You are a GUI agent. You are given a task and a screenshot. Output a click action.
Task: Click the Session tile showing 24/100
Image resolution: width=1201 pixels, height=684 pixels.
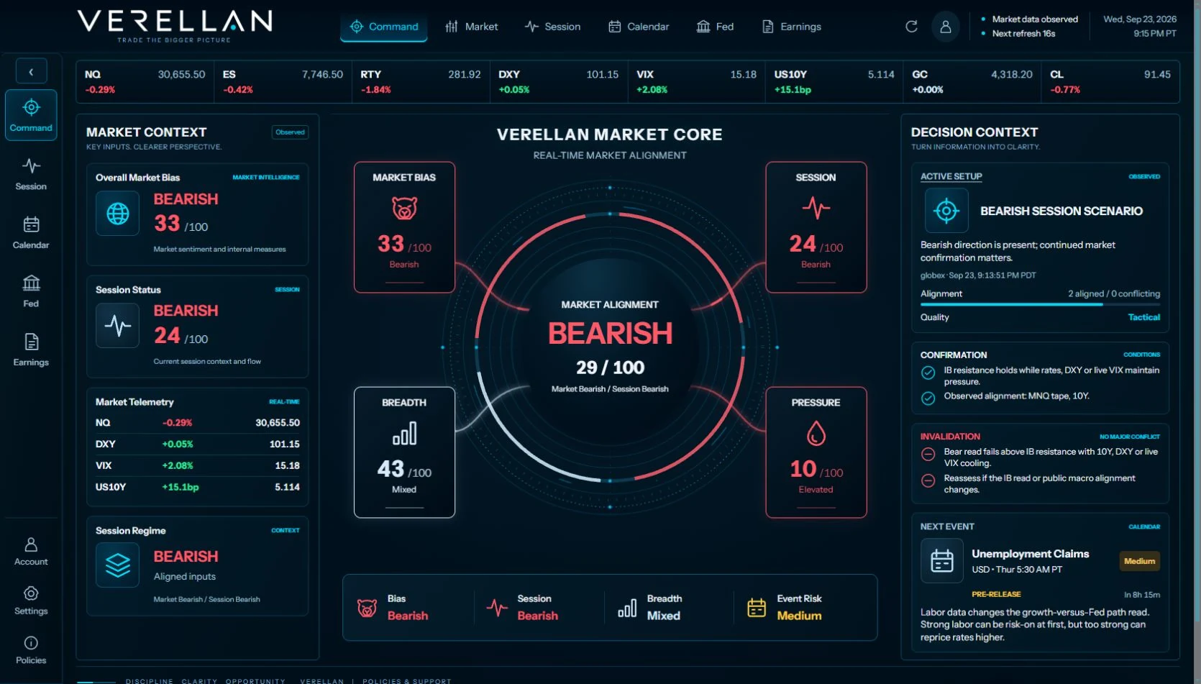816,227
